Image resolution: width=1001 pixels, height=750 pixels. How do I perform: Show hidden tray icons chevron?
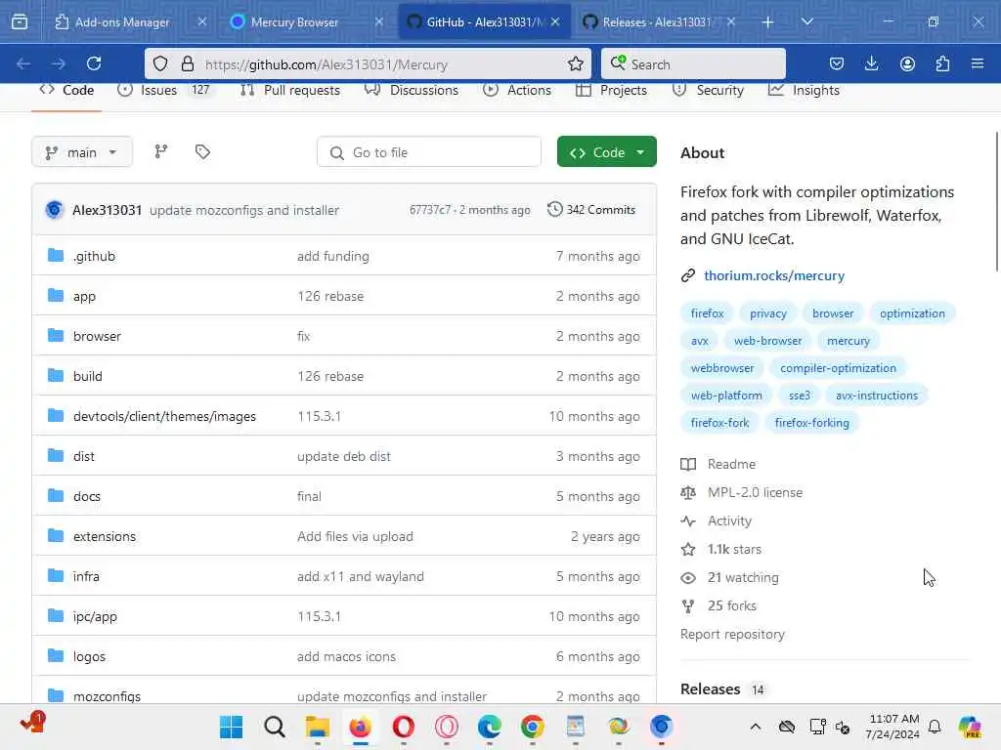(756, 727)
